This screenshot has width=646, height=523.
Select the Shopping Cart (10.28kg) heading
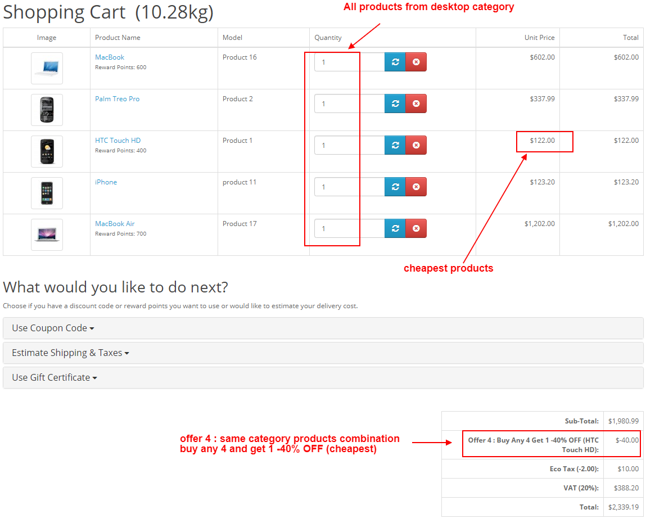(x=109, y=12)
